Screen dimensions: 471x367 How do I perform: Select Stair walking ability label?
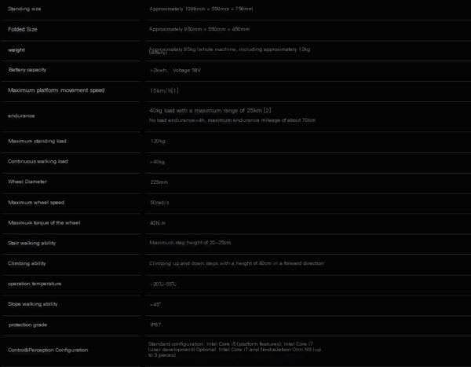point(32,243)
